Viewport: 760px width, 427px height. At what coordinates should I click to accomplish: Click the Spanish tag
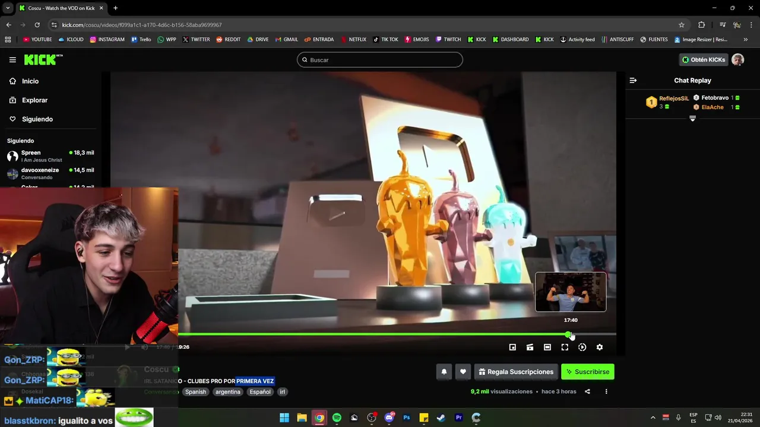(x=195, y=392)
